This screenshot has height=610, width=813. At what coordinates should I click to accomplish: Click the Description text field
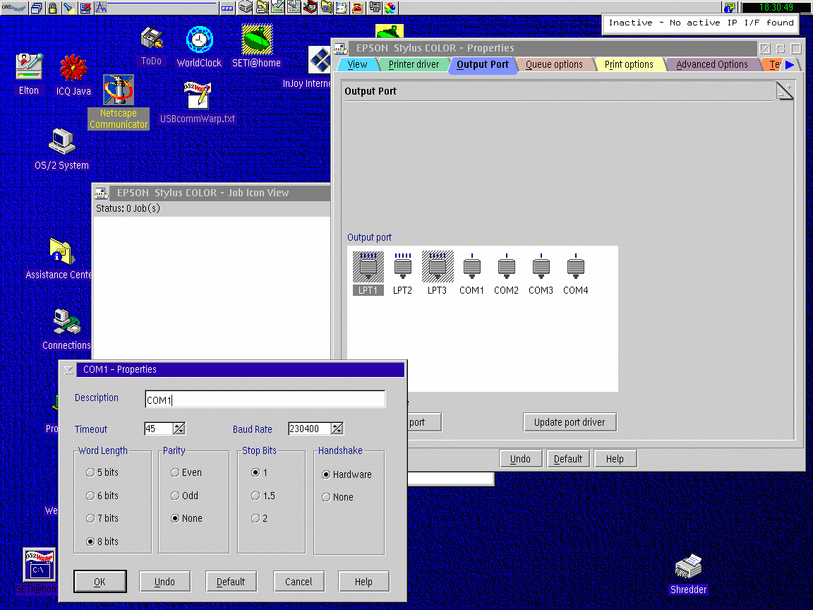point(265,400)
